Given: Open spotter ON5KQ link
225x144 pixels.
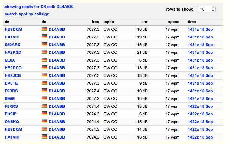Looking at the screenshot, I should pos(12,122).
